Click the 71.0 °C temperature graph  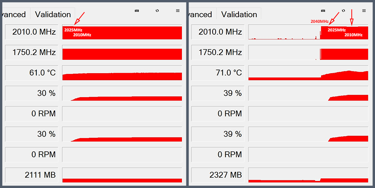tap(308, 73)
